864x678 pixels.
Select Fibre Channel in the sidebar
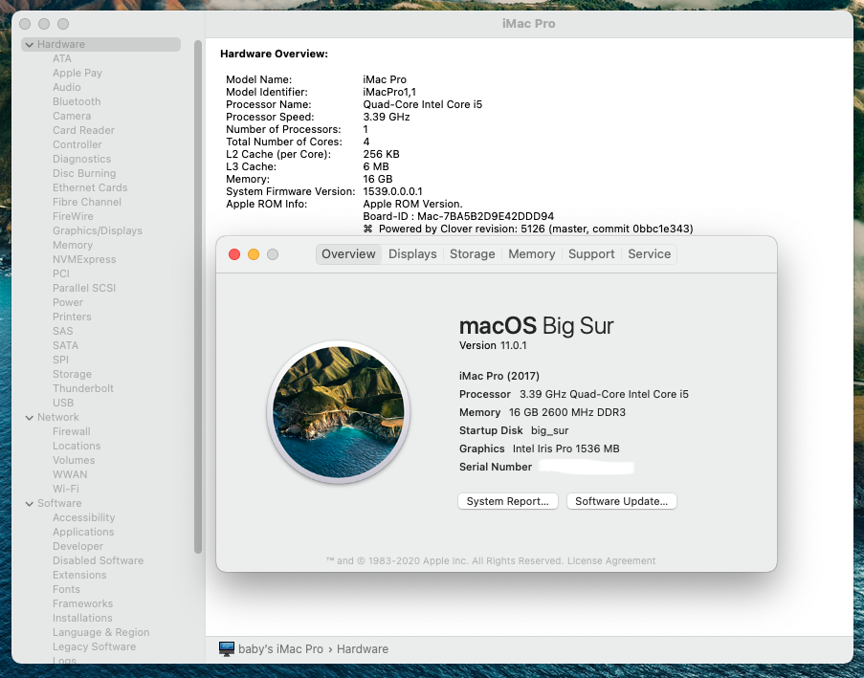pos(87,202)
